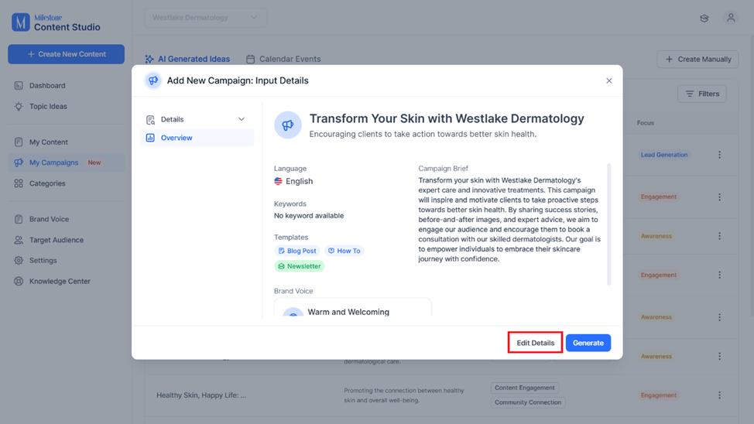
Task: Open the Knowledge Center icon
Action: click(19, 281)
